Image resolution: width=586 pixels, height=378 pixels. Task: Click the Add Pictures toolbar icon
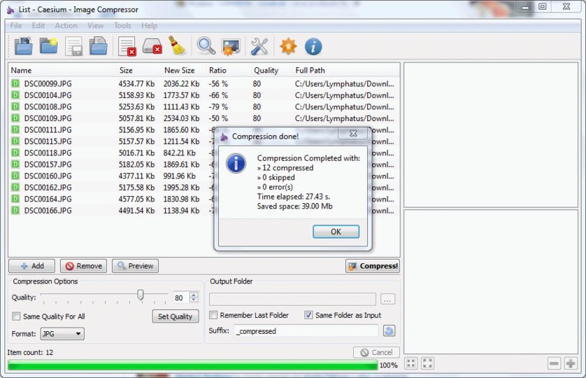pos(23,46)
